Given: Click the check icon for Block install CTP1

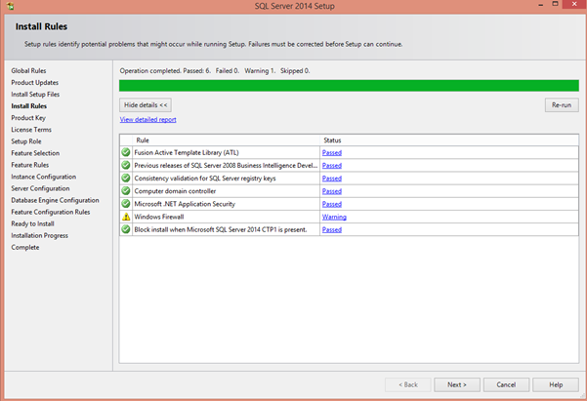Looking at the screenshot, I should [126, 229].
